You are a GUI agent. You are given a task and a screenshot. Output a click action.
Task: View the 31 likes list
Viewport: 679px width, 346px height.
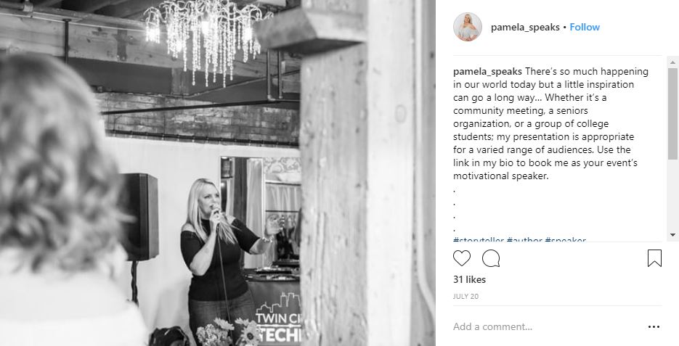point(469,279)
